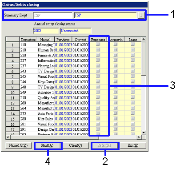This screenshot has width=184, height=169.
Task: Check Borrowing box for department 260
Action: click(116, 103)
